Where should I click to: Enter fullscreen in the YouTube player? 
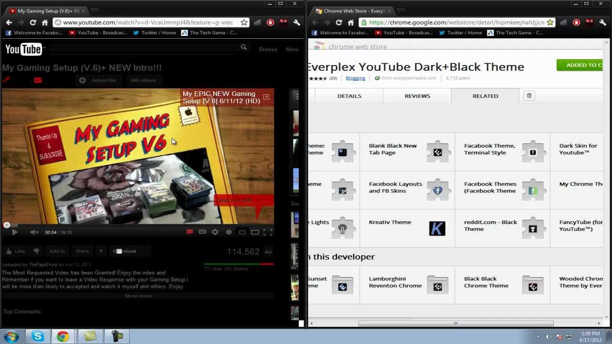click(x=268, y=232)
